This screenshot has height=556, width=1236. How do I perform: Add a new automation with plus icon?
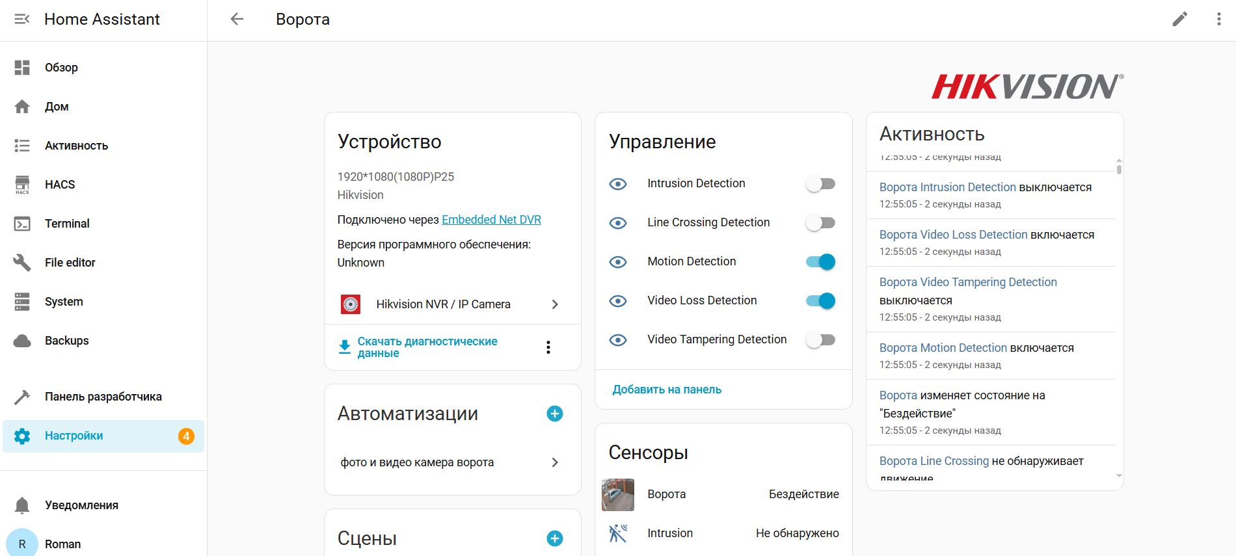click(554, 414)
